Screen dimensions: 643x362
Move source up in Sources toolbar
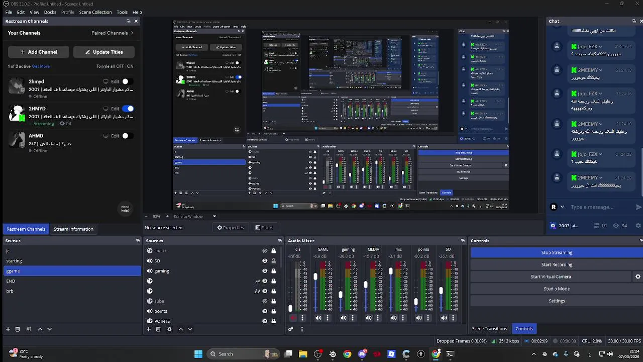coord(181,329)
